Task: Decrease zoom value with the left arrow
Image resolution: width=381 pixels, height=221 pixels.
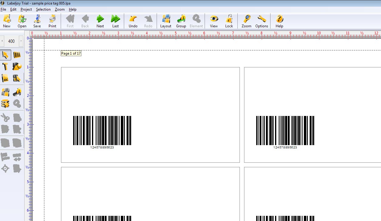Action: [2, 41]
